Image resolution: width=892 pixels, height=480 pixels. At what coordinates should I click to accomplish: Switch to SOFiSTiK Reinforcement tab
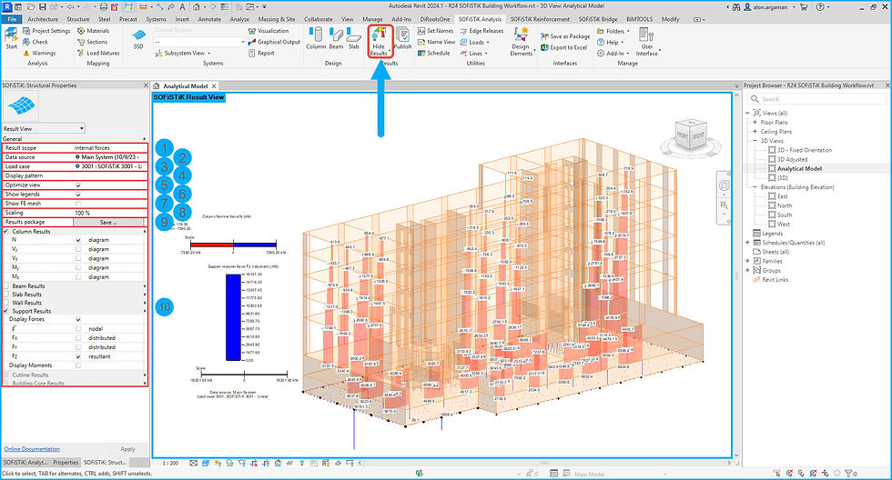(x=540, y=19)
